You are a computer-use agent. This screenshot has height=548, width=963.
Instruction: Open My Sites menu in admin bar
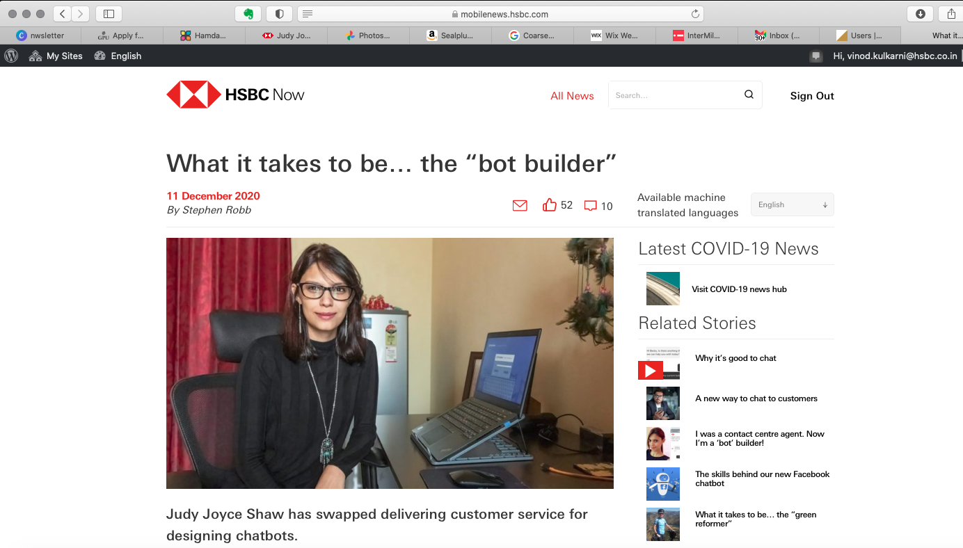tap(56, 56)
